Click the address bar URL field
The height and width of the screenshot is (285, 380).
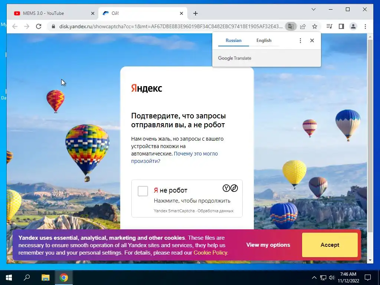coord(171,26)
